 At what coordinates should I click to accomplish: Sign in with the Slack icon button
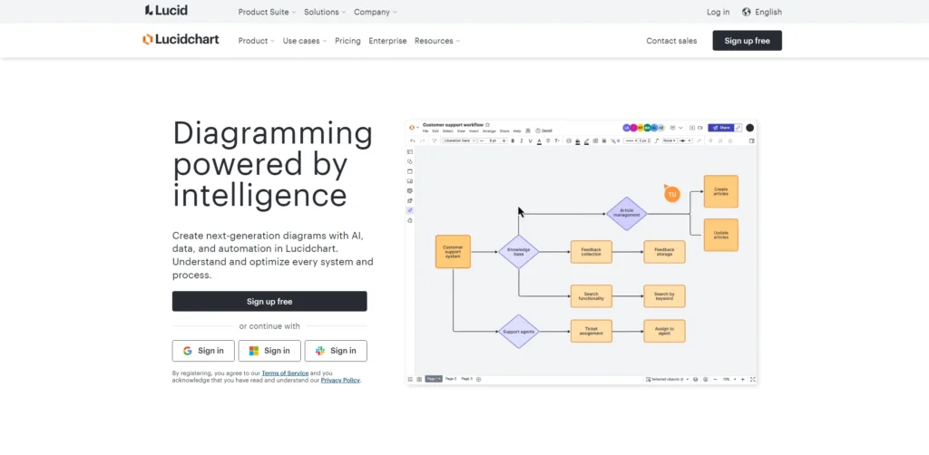[x=336, y=351]
